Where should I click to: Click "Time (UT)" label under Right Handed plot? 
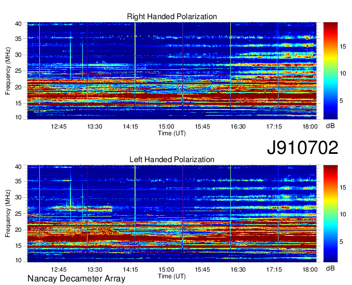point(172,133)
